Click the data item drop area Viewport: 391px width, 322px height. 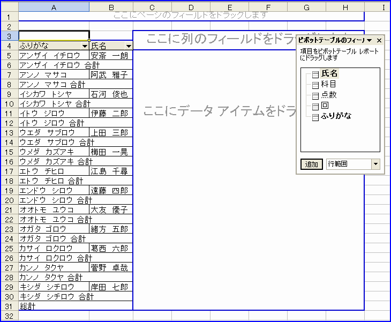pos(214,179)
